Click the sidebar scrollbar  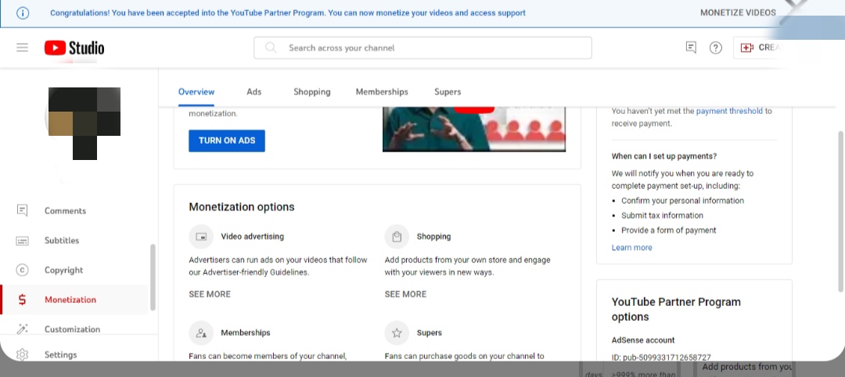tap(153, 277)
